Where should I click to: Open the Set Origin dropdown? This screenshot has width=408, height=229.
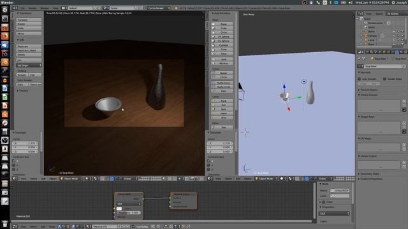pos(29,65)
